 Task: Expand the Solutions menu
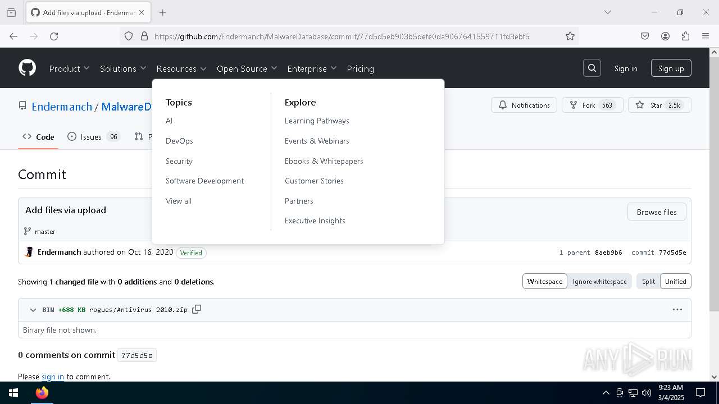point(123,68)
